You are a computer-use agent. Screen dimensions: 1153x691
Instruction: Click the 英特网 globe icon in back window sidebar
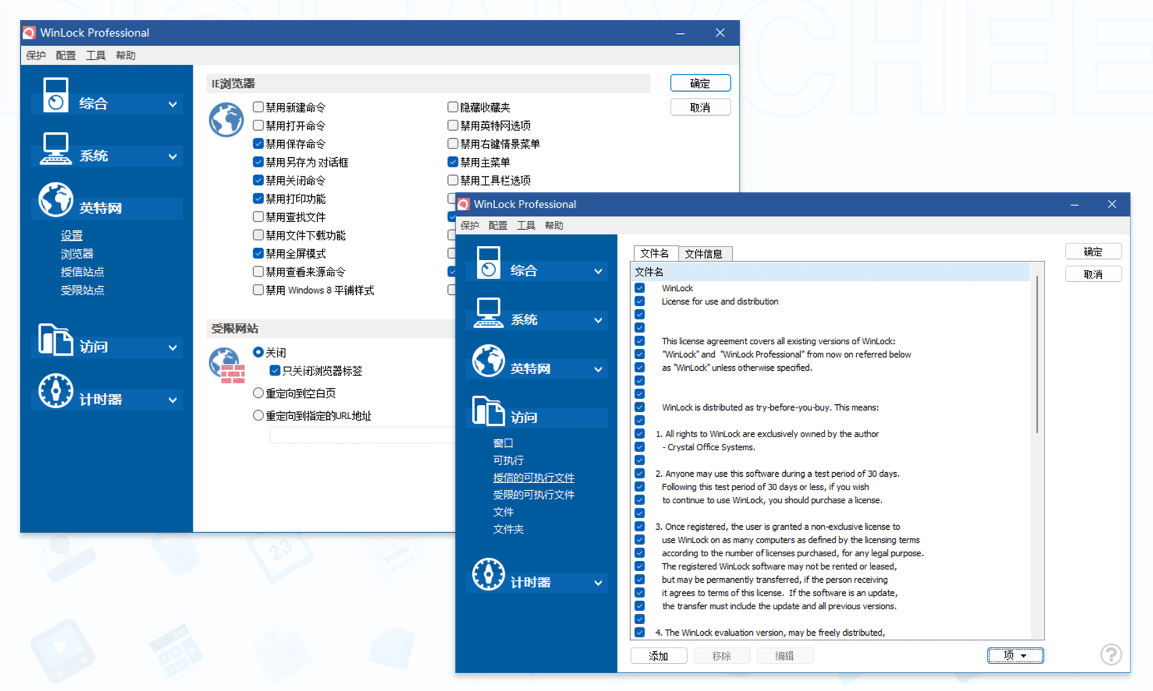[x=55, y=200]
